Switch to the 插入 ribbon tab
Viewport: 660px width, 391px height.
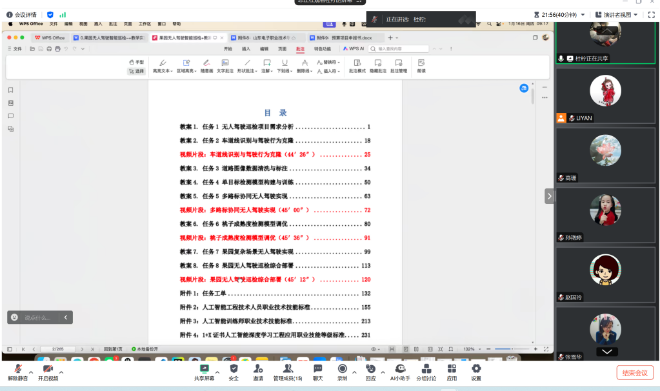[x=246, y=48]
